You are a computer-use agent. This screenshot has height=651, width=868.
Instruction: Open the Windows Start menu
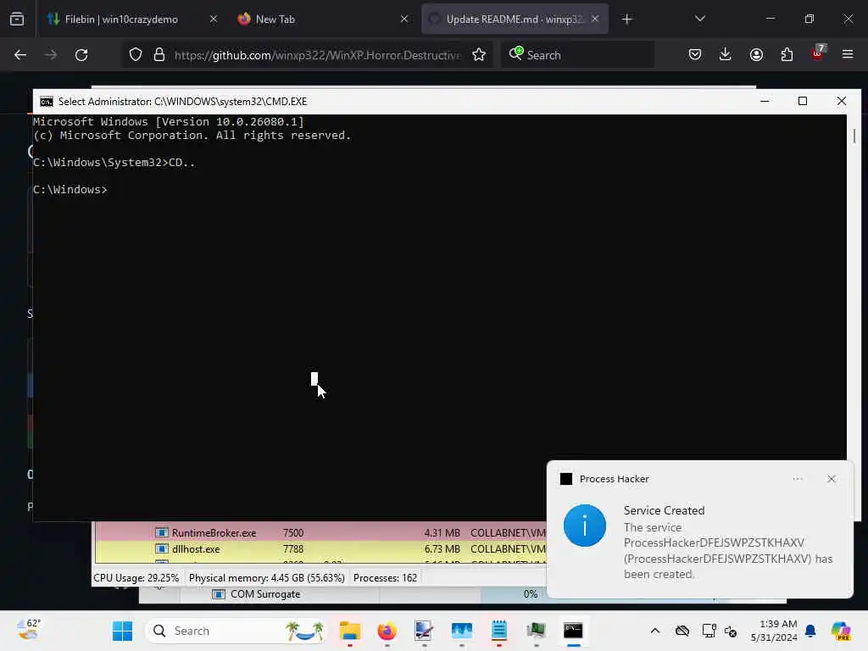(x=122, y=631)
